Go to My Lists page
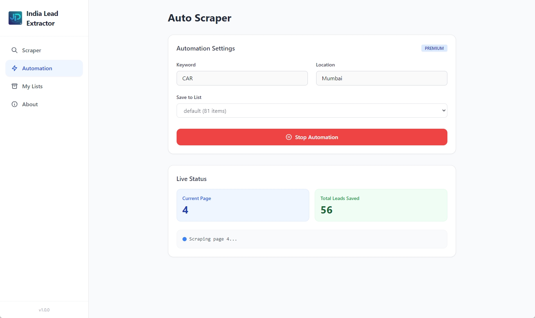Image resolution: width=535 pixels, height=318 pixels. 32,87
